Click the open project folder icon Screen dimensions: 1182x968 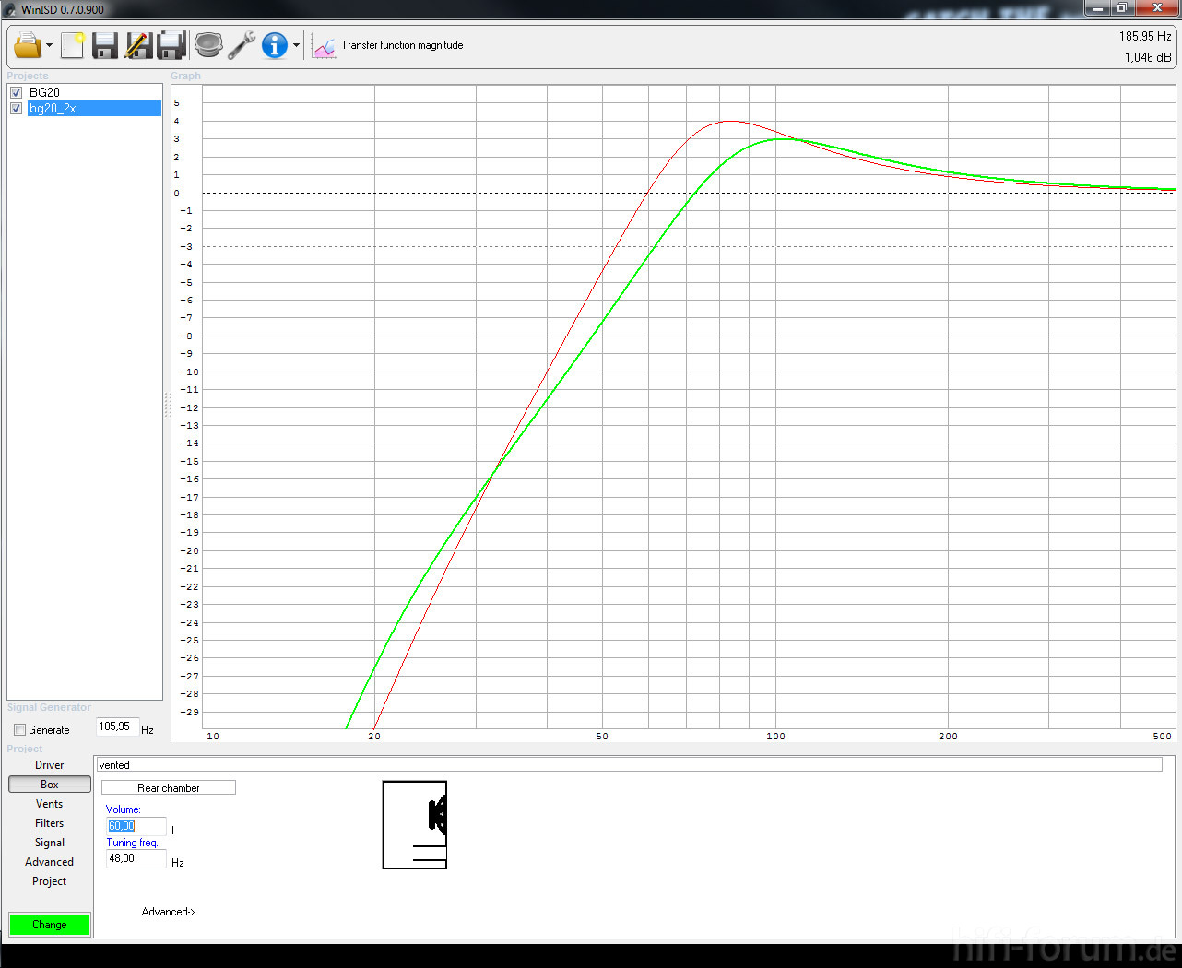coord(28,45)
